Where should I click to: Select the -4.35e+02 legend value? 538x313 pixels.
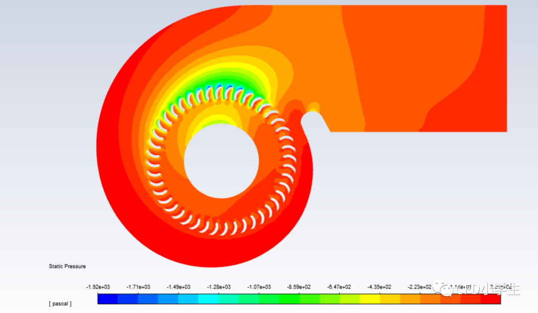[x=379, y=287]
